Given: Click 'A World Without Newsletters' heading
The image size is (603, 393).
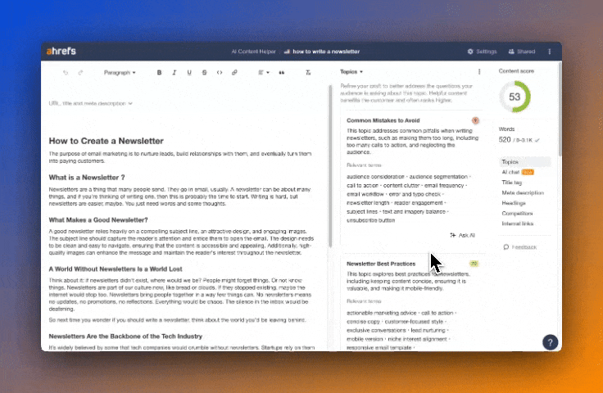Looking at the screenshot, I should [x=116, y=269].
